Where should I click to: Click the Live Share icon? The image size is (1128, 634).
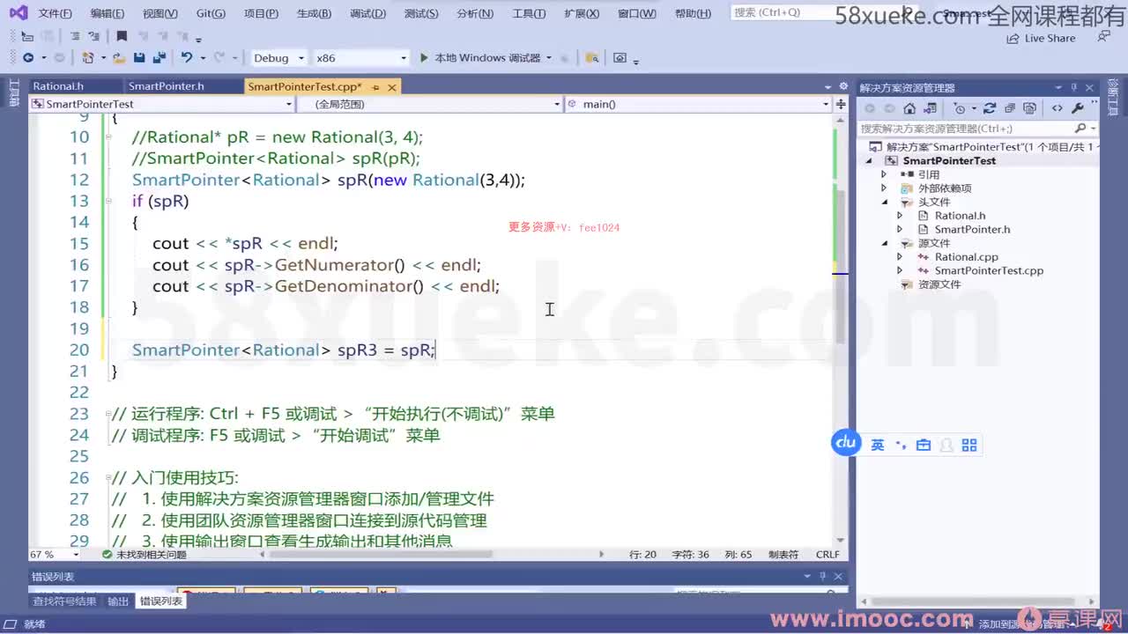pyautogui.click(x=1013, y=38)
